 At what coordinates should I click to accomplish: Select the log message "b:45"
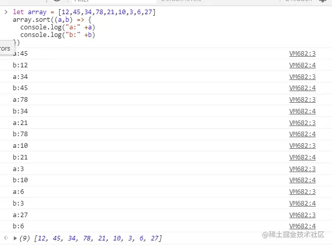pos(20,88)
